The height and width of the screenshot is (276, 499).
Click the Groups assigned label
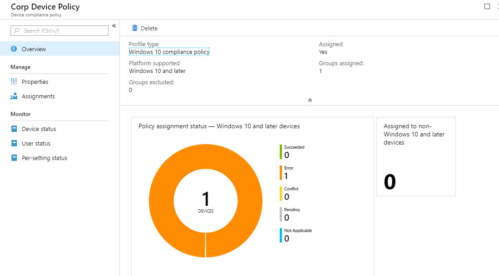tap(341, 63)
